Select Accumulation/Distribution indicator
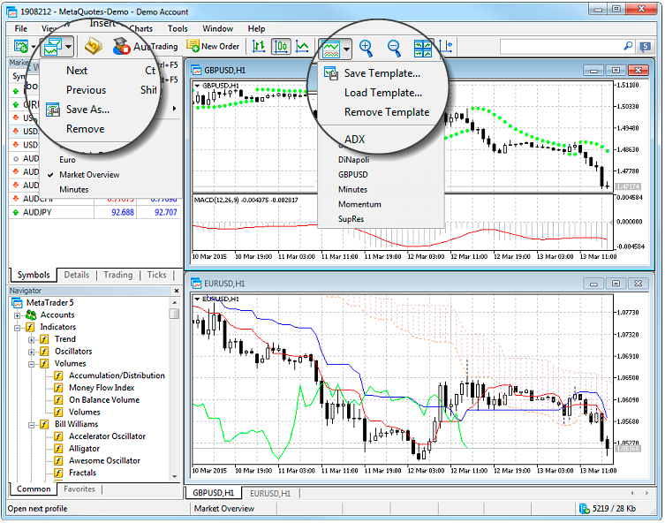 (117, 375)
